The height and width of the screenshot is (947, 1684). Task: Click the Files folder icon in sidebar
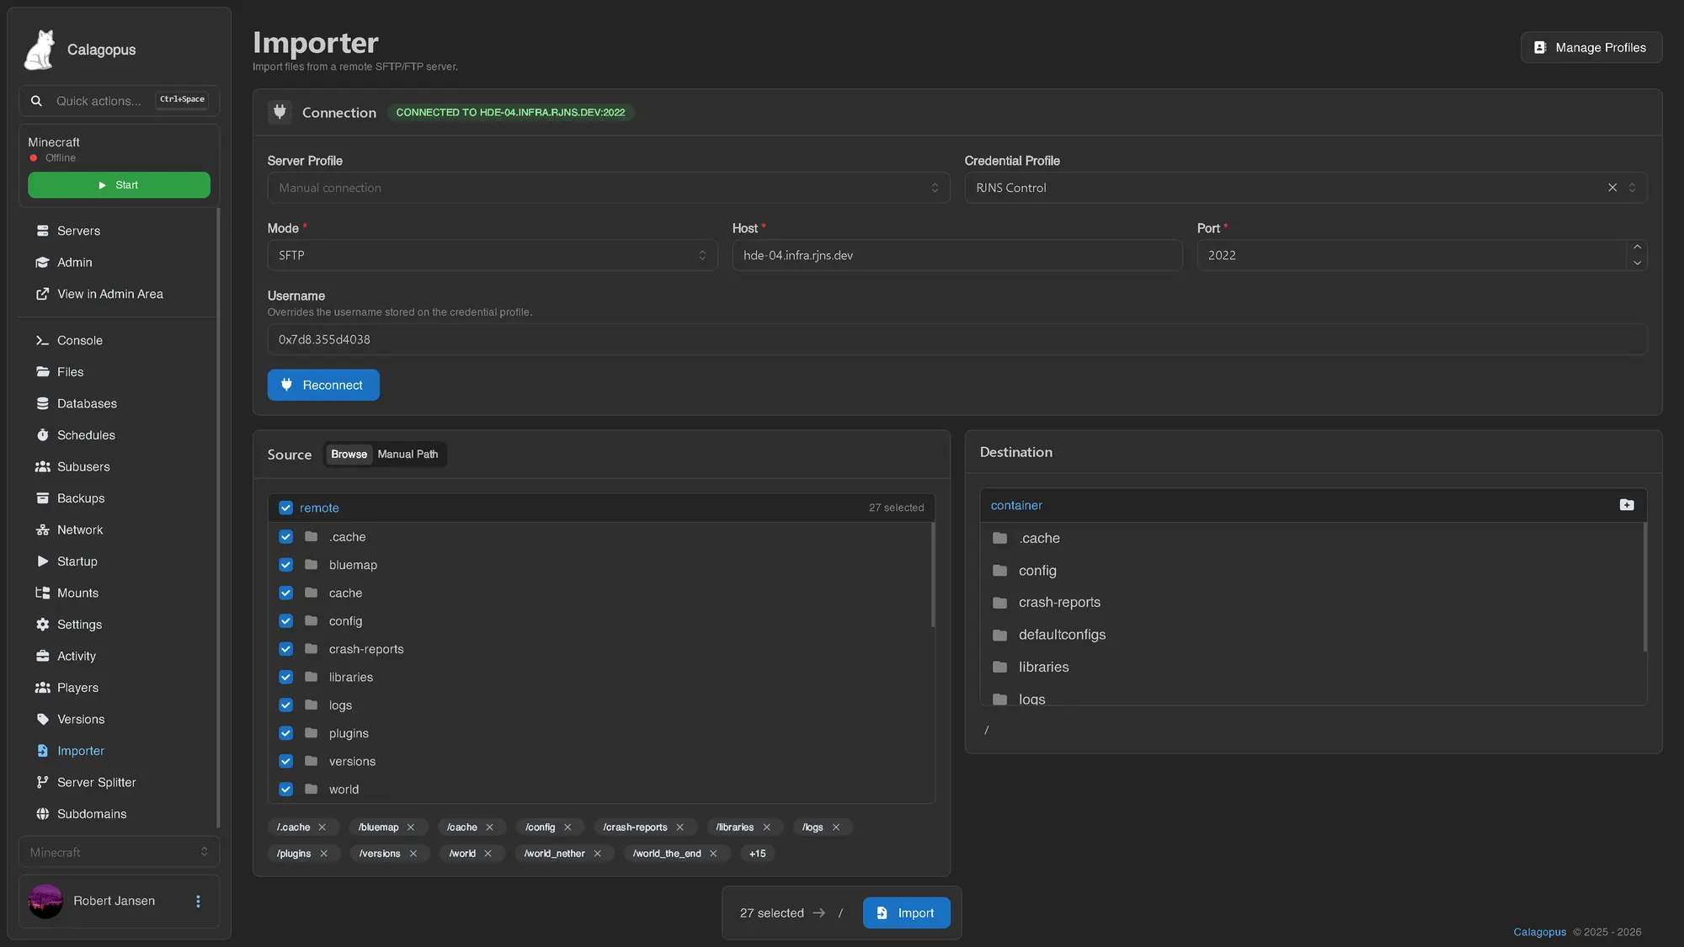point(42,372)
